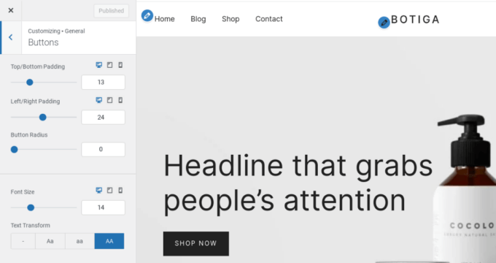Click the Published button
The height and width of the screenshot is (263, 496).
click(112, 11)
